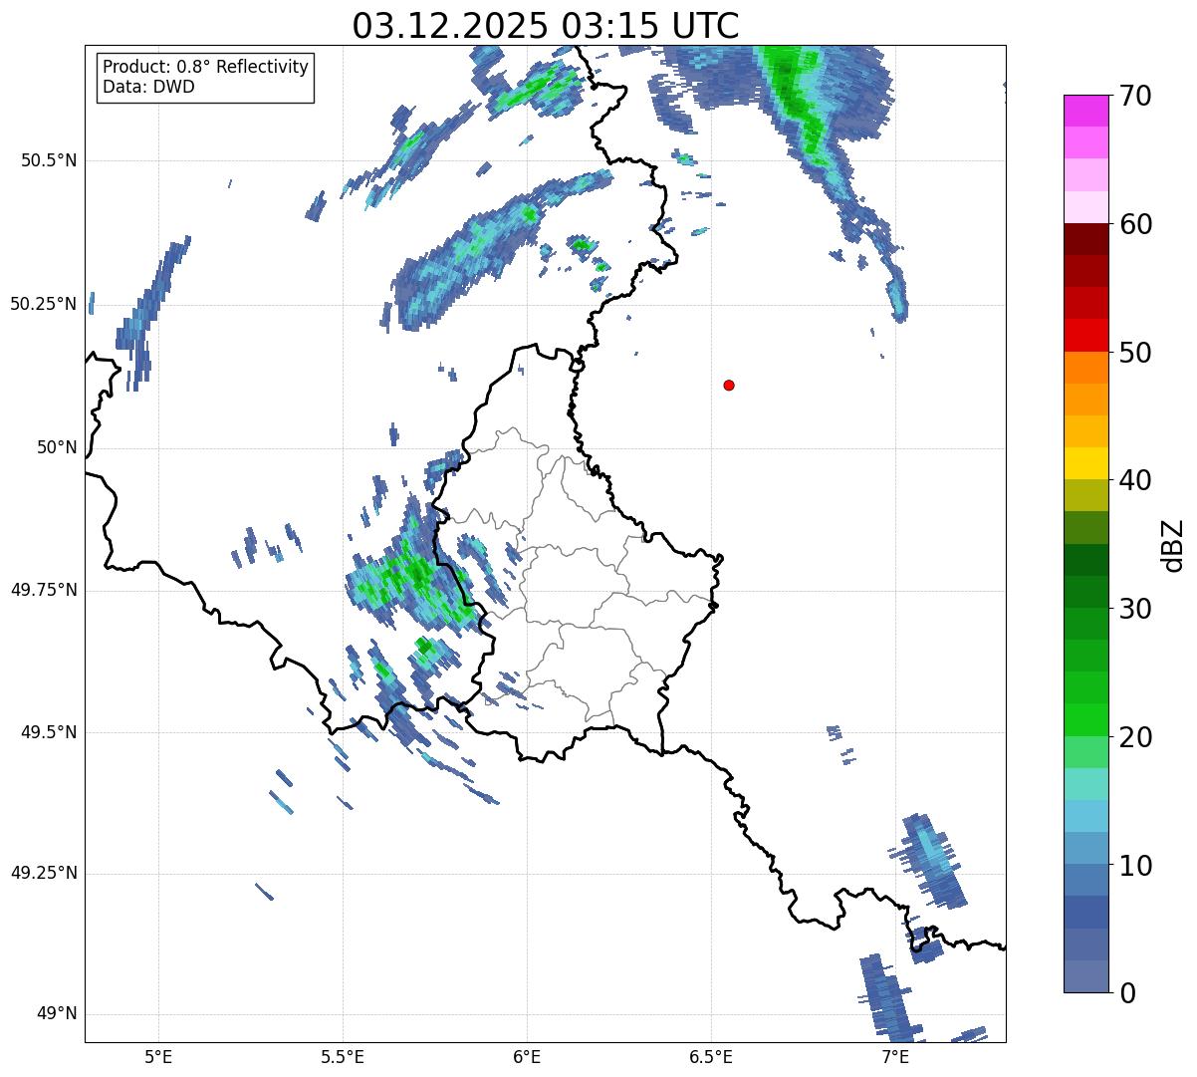Screen dimensions: 1197x1077
Task: Select the 6.5°E longitude tick label
Action: (711, 1056)
